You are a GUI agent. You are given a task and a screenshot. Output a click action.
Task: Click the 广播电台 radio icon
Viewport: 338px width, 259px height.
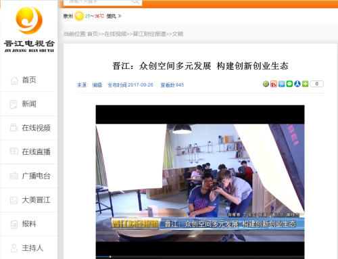point(14,176)
